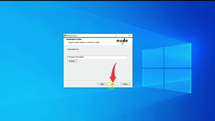Click the green JS hexagon badge
This screenshot has height=121, width=215.
click(x=122, y=43)
